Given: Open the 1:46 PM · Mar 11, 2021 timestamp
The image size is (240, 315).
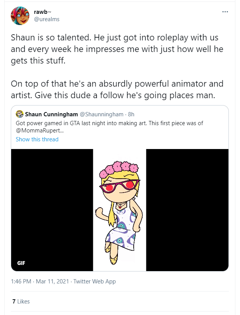Looking at the screenshot, I should pos(40,281).
